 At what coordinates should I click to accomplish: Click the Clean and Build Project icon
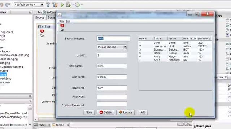55,5
